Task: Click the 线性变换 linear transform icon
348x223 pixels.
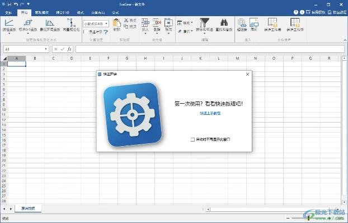Action: 10,25
